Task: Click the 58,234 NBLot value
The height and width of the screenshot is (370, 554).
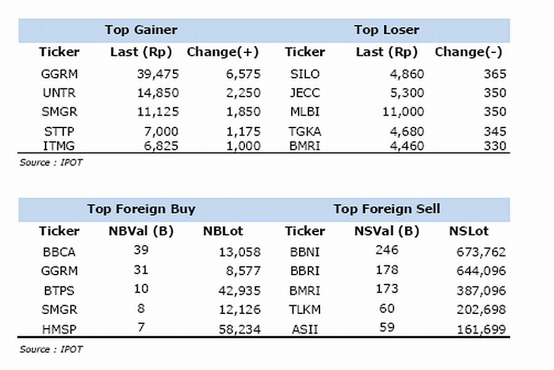Action: [240, 329]
